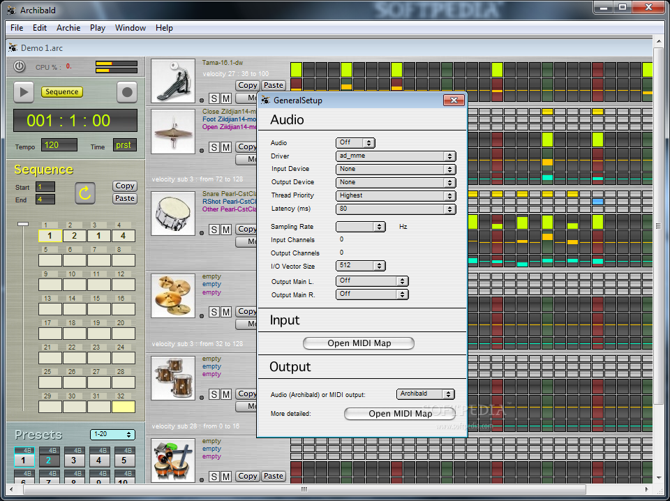This screenshot has width=670, height=501.
Task: Click the percussion bongos instrument image
Action: tap(173, 461)
